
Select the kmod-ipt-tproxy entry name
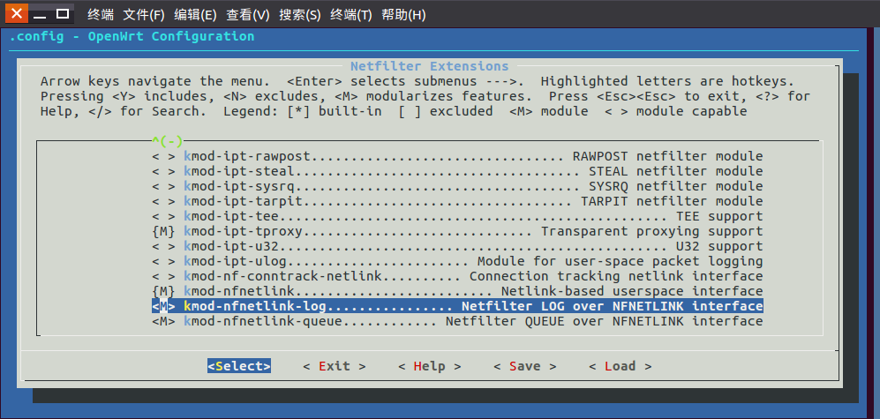[x=243, y=231]
